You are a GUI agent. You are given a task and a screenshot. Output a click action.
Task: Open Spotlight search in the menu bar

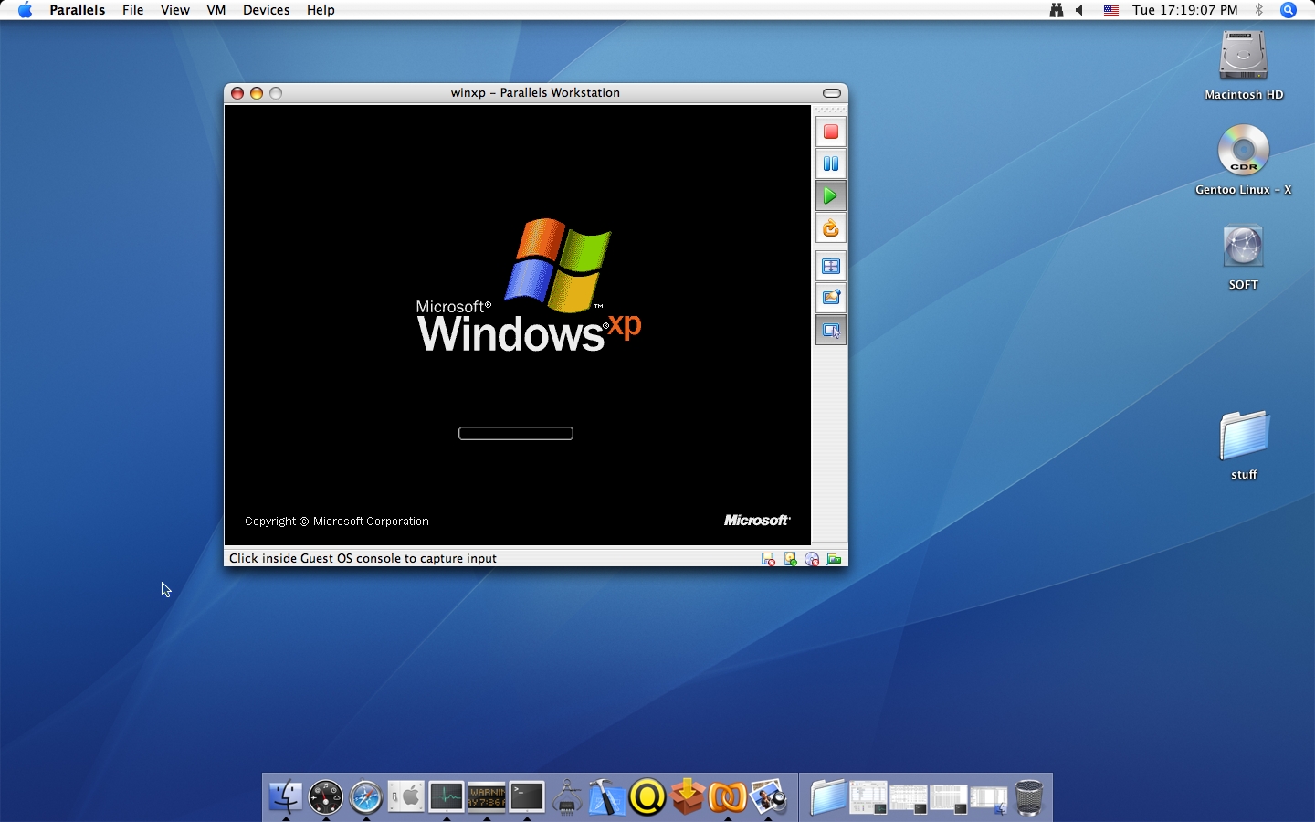click(x=1289, y=10)
